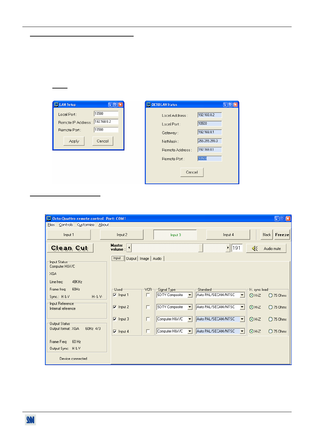This screenshot has width=314, height=444.
Task: Close the OCTO LAN Status window
Action: [235, 105]
